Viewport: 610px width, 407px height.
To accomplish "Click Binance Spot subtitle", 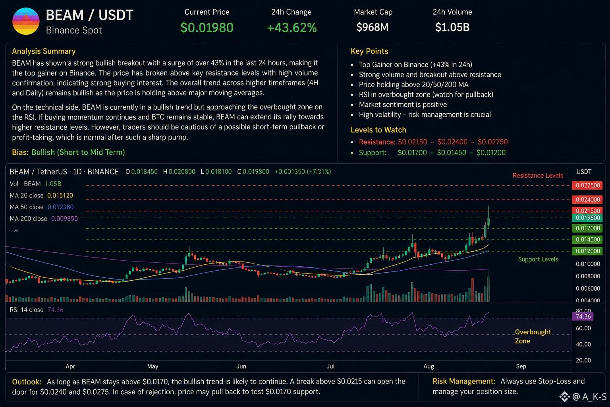I will pos(74,30).
